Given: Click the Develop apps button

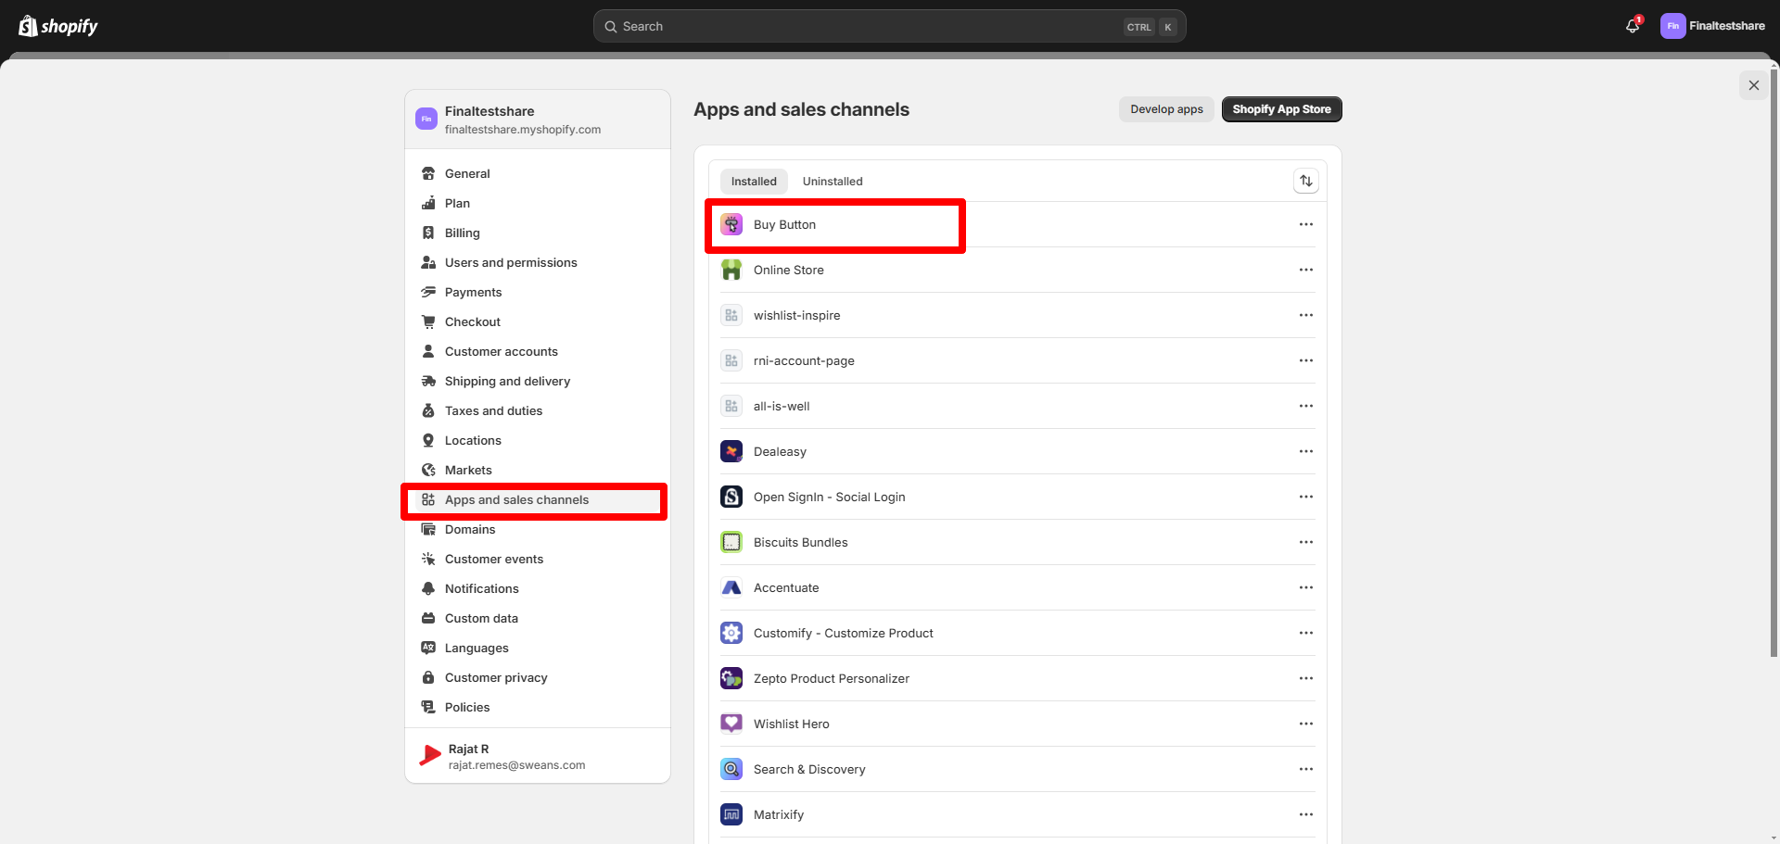Looking at the screenshot, I should point(1166,109).
